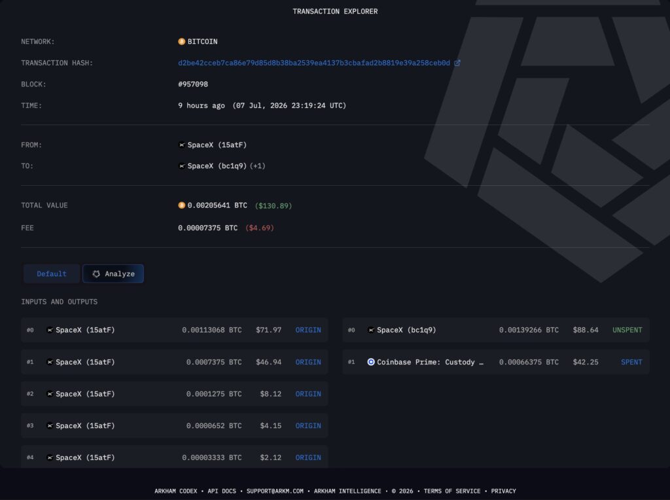This screenshot has width=670, height=500.
Task: Click the $71.97 value in input #0
Action: [x=268, y=330]
